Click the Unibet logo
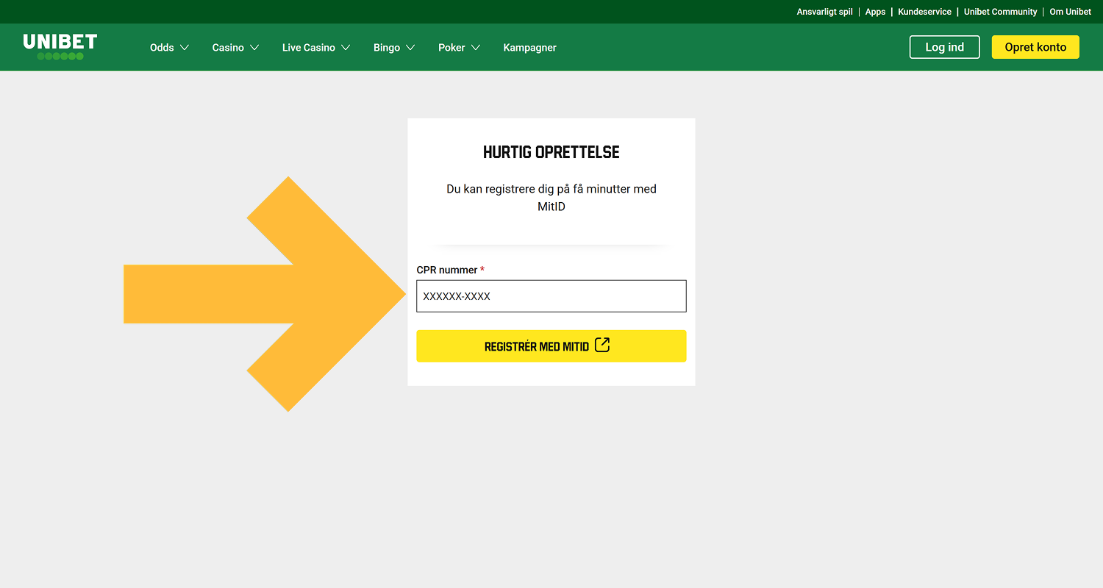 tap(60, 47)
